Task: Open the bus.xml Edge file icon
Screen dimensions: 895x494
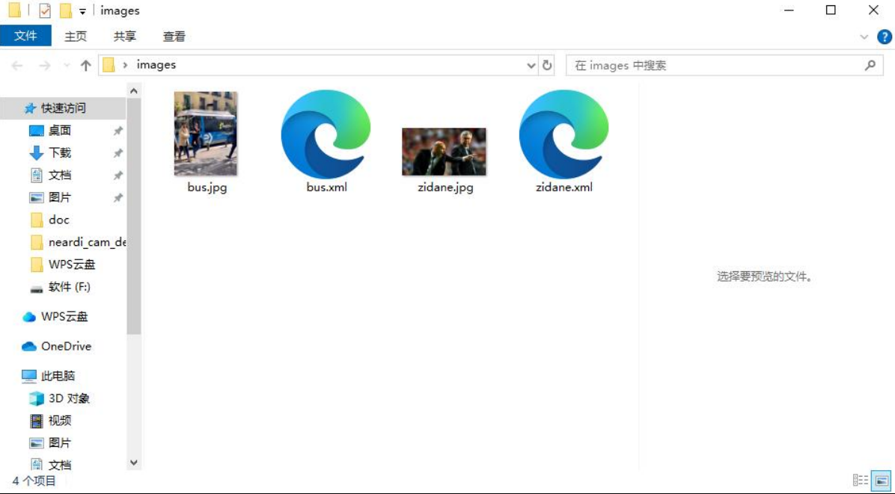Action: 326,134
